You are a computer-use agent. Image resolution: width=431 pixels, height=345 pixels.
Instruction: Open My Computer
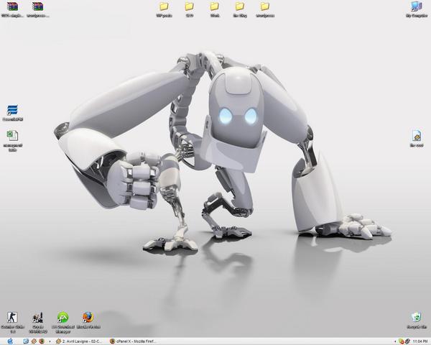tap(417, 9)
